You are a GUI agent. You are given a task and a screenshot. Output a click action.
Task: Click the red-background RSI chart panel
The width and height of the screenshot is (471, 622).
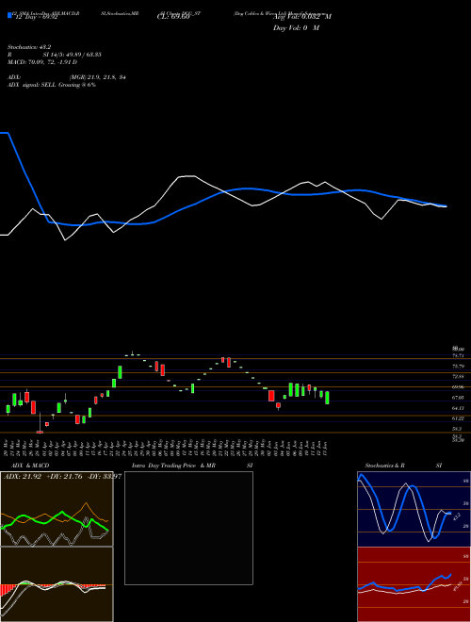[x=414, y=584]
